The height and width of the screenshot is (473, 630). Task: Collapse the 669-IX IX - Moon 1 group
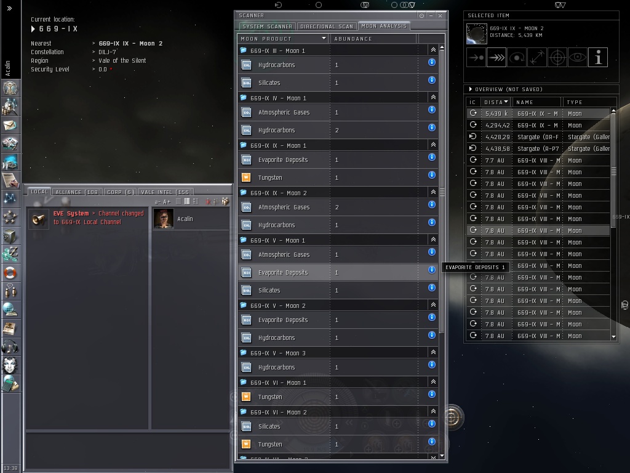click(x=433, y=145)
